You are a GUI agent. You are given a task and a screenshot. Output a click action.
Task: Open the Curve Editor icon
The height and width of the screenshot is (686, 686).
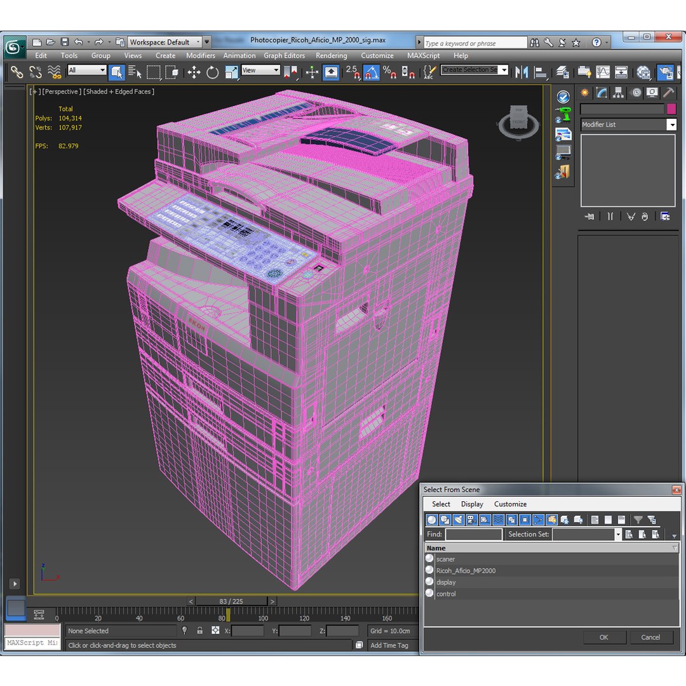[603, 72]
